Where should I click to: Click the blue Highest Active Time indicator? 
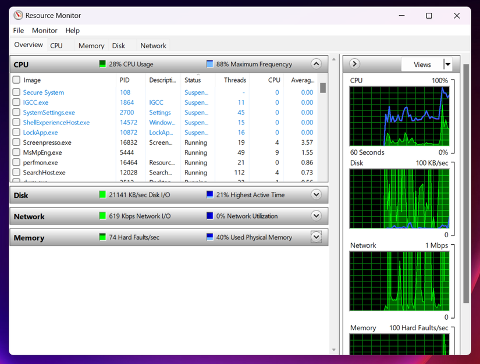tap(209, 195)
